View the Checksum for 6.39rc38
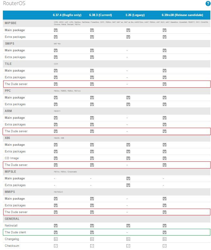The height and width of the screenshot is (250, 211). (x=164, y=246)
